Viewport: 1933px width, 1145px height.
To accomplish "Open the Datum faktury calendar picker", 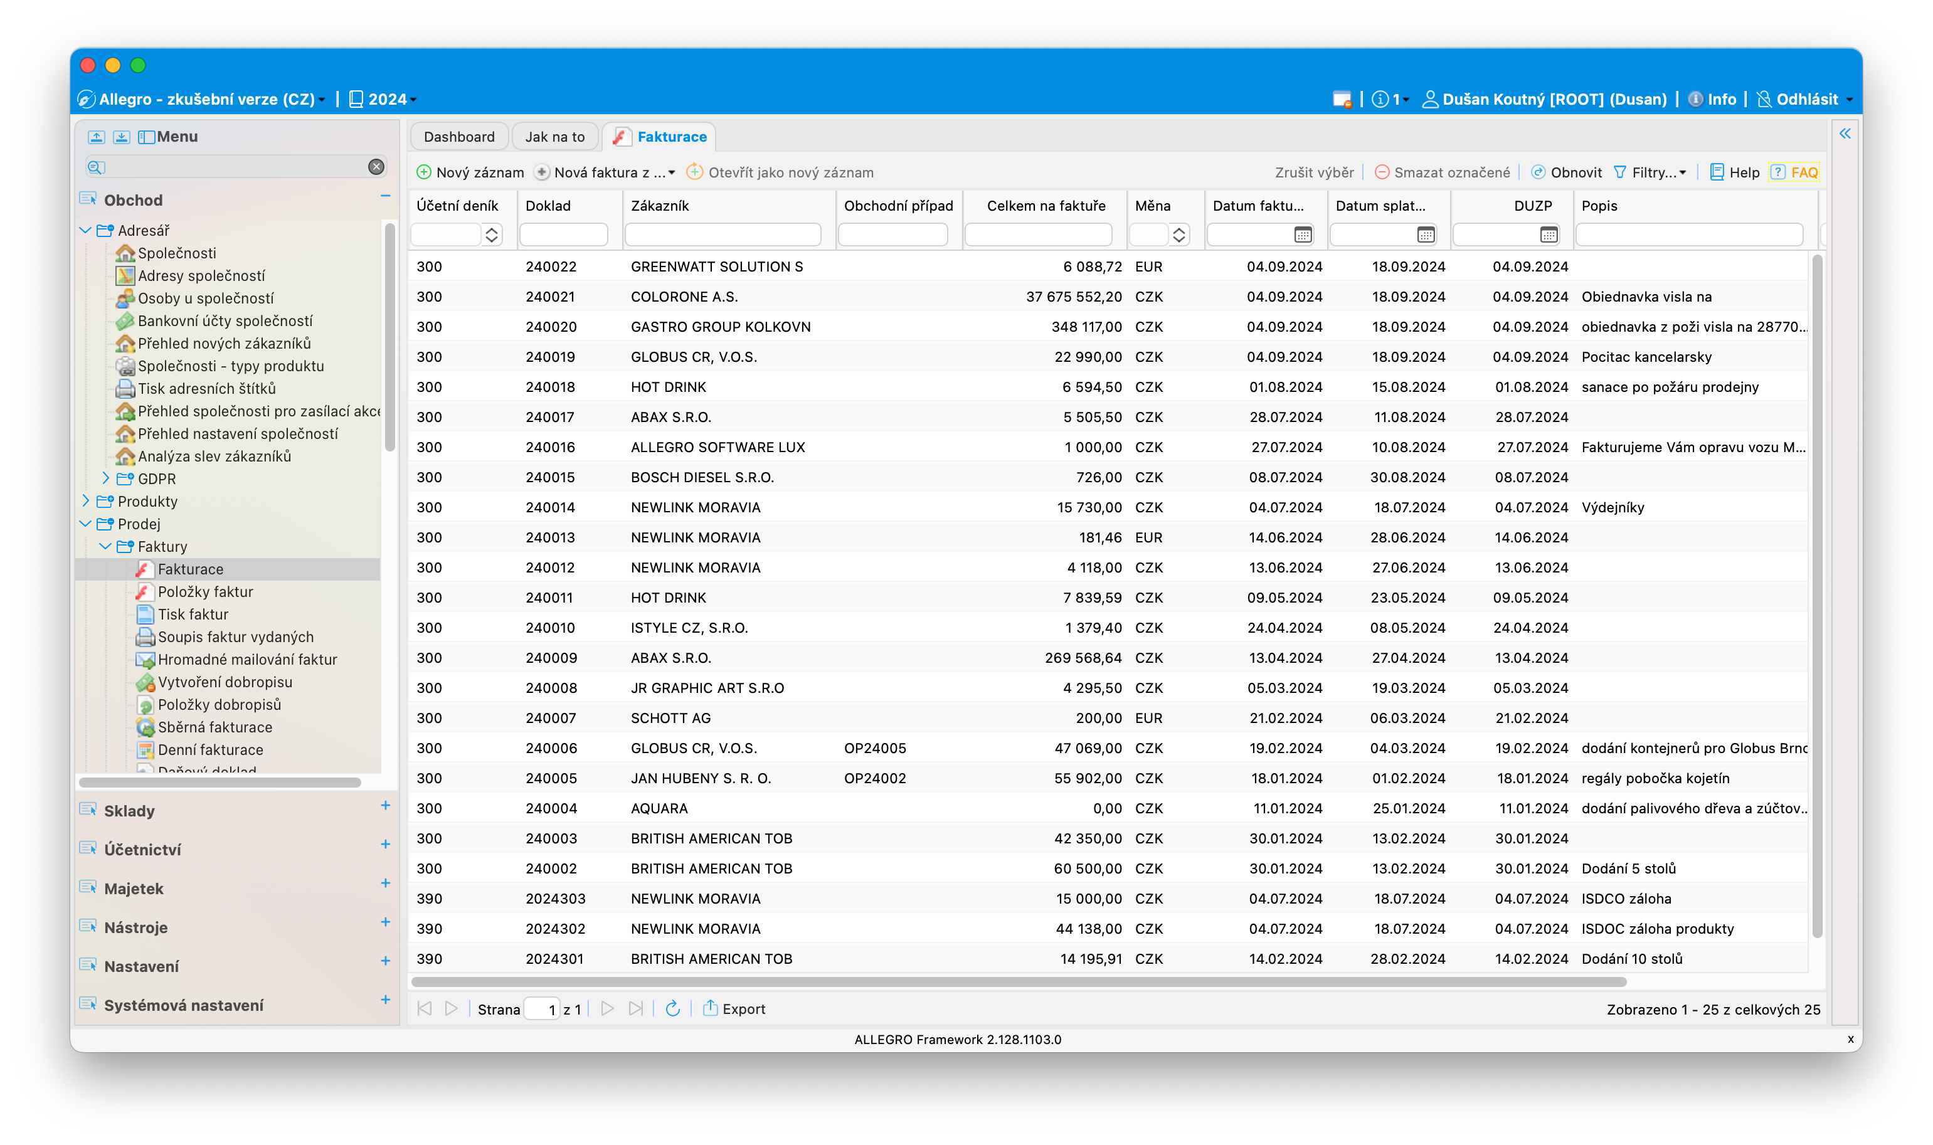I will (x=1303, y=235).
